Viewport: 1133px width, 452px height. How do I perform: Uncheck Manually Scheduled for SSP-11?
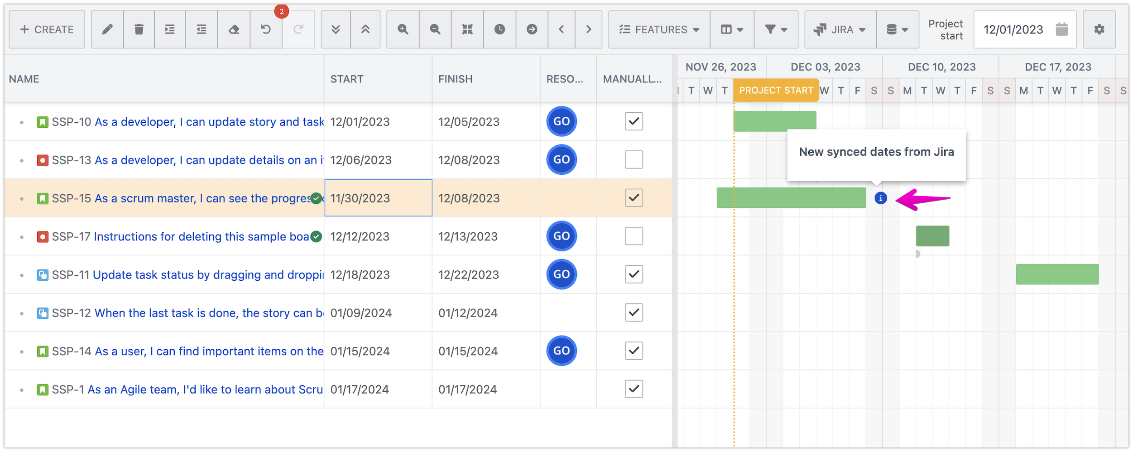[x=634, y=274]
